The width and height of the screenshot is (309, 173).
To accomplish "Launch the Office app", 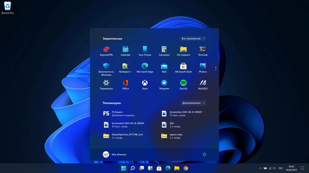I will [x=125, y=85].
